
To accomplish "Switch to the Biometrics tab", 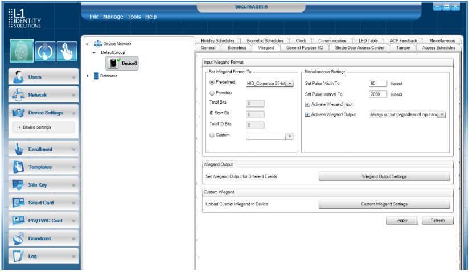I will (x=237, y=48).
